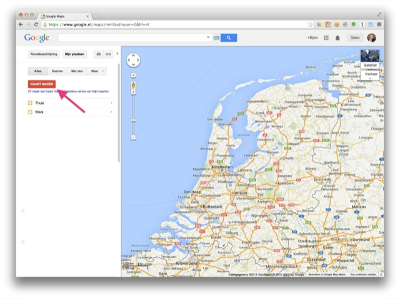400x299 pixels.
Task: Click the gray puzzle-piece extension icon
Action: tap(345, 24)
